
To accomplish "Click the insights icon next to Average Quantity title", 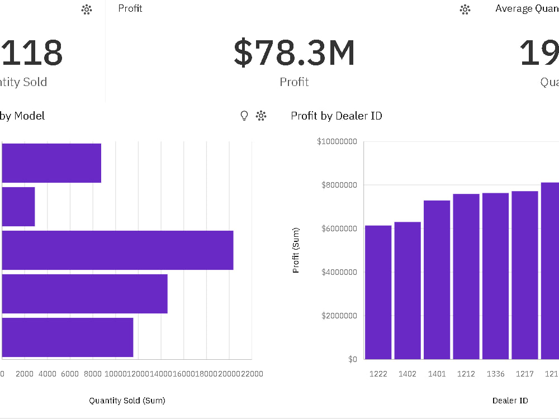I will [x=465, y=9].
